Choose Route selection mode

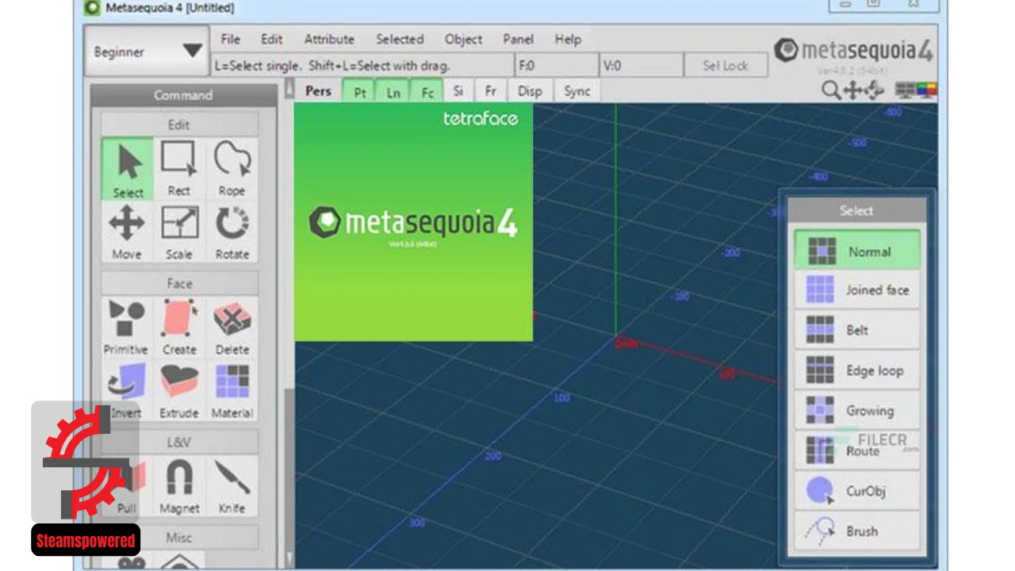[x=856, y=450]
